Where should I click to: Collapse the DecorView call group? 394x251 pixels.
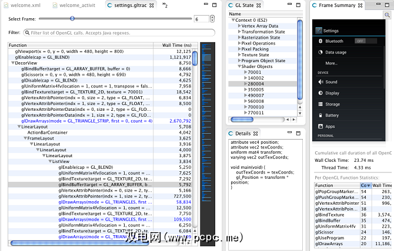[x=14, y=63]
